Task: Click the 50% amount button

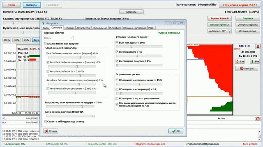Action: coord(16,40)
